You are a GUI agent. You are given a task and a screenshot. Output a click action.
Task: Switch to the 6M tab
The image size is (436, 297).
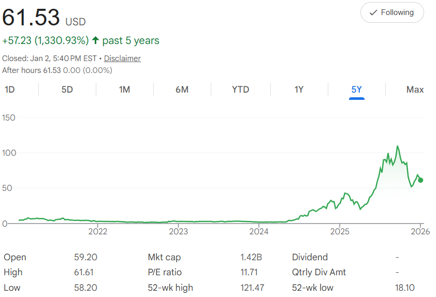click(182, 90)
